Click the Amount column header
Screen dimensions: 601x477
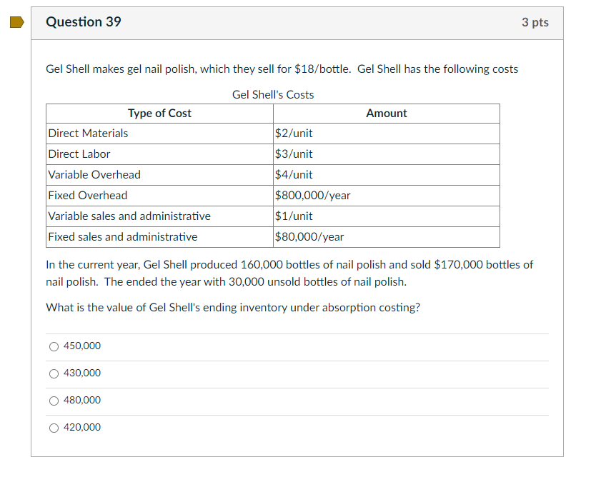386,113
